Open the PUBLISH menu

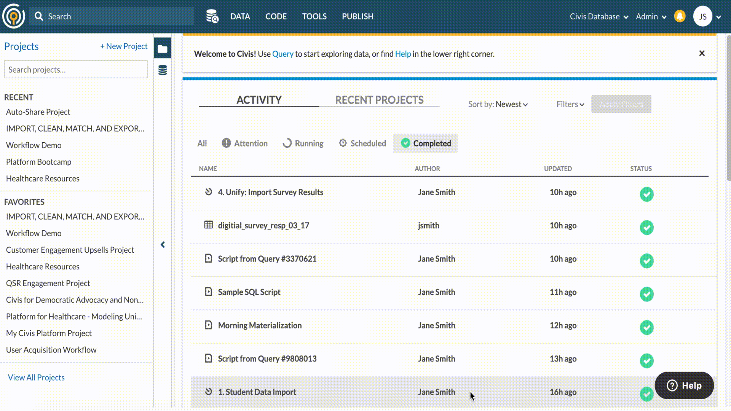click(x=358, y=16)
